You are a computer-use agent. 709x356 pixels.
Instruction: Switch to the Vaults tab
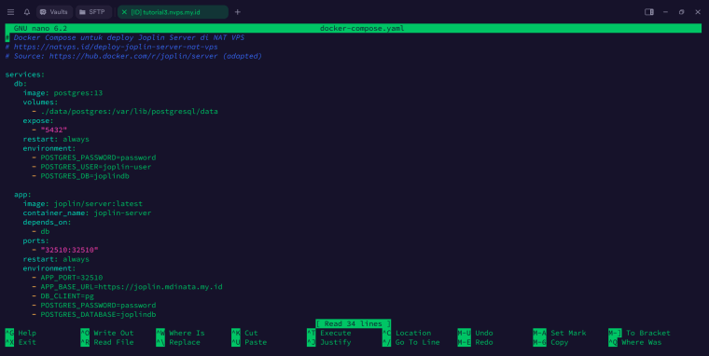coord(54,12)
